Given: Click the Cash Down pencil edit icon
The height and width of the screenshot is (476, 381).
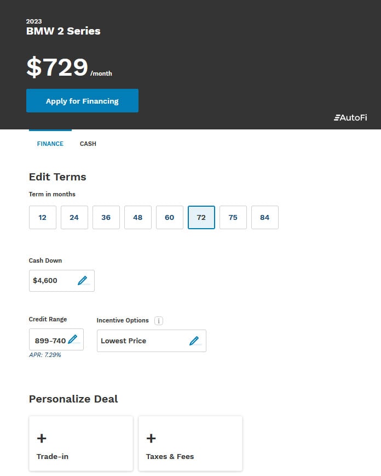Looking at the screenshot, I should pos(83,281).
